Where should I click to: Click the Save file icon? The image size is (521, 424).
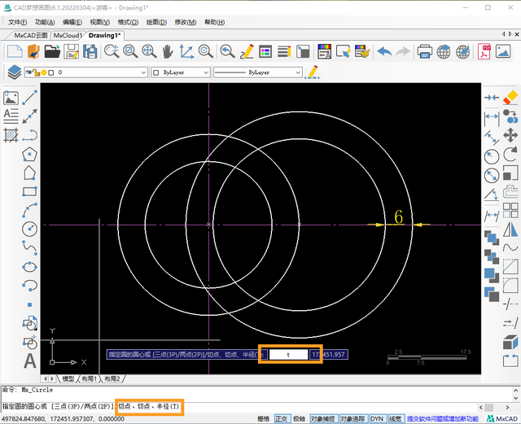(x=71, y=51)
